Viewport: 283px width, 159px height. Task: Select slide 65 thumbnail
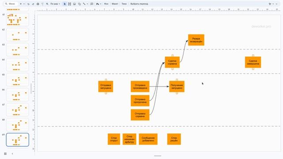pyautogui.click(x=18, y=79)
